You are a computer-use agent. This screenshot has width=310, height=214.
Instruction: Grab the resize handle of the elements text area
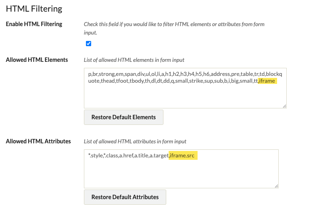click(284, 106)
